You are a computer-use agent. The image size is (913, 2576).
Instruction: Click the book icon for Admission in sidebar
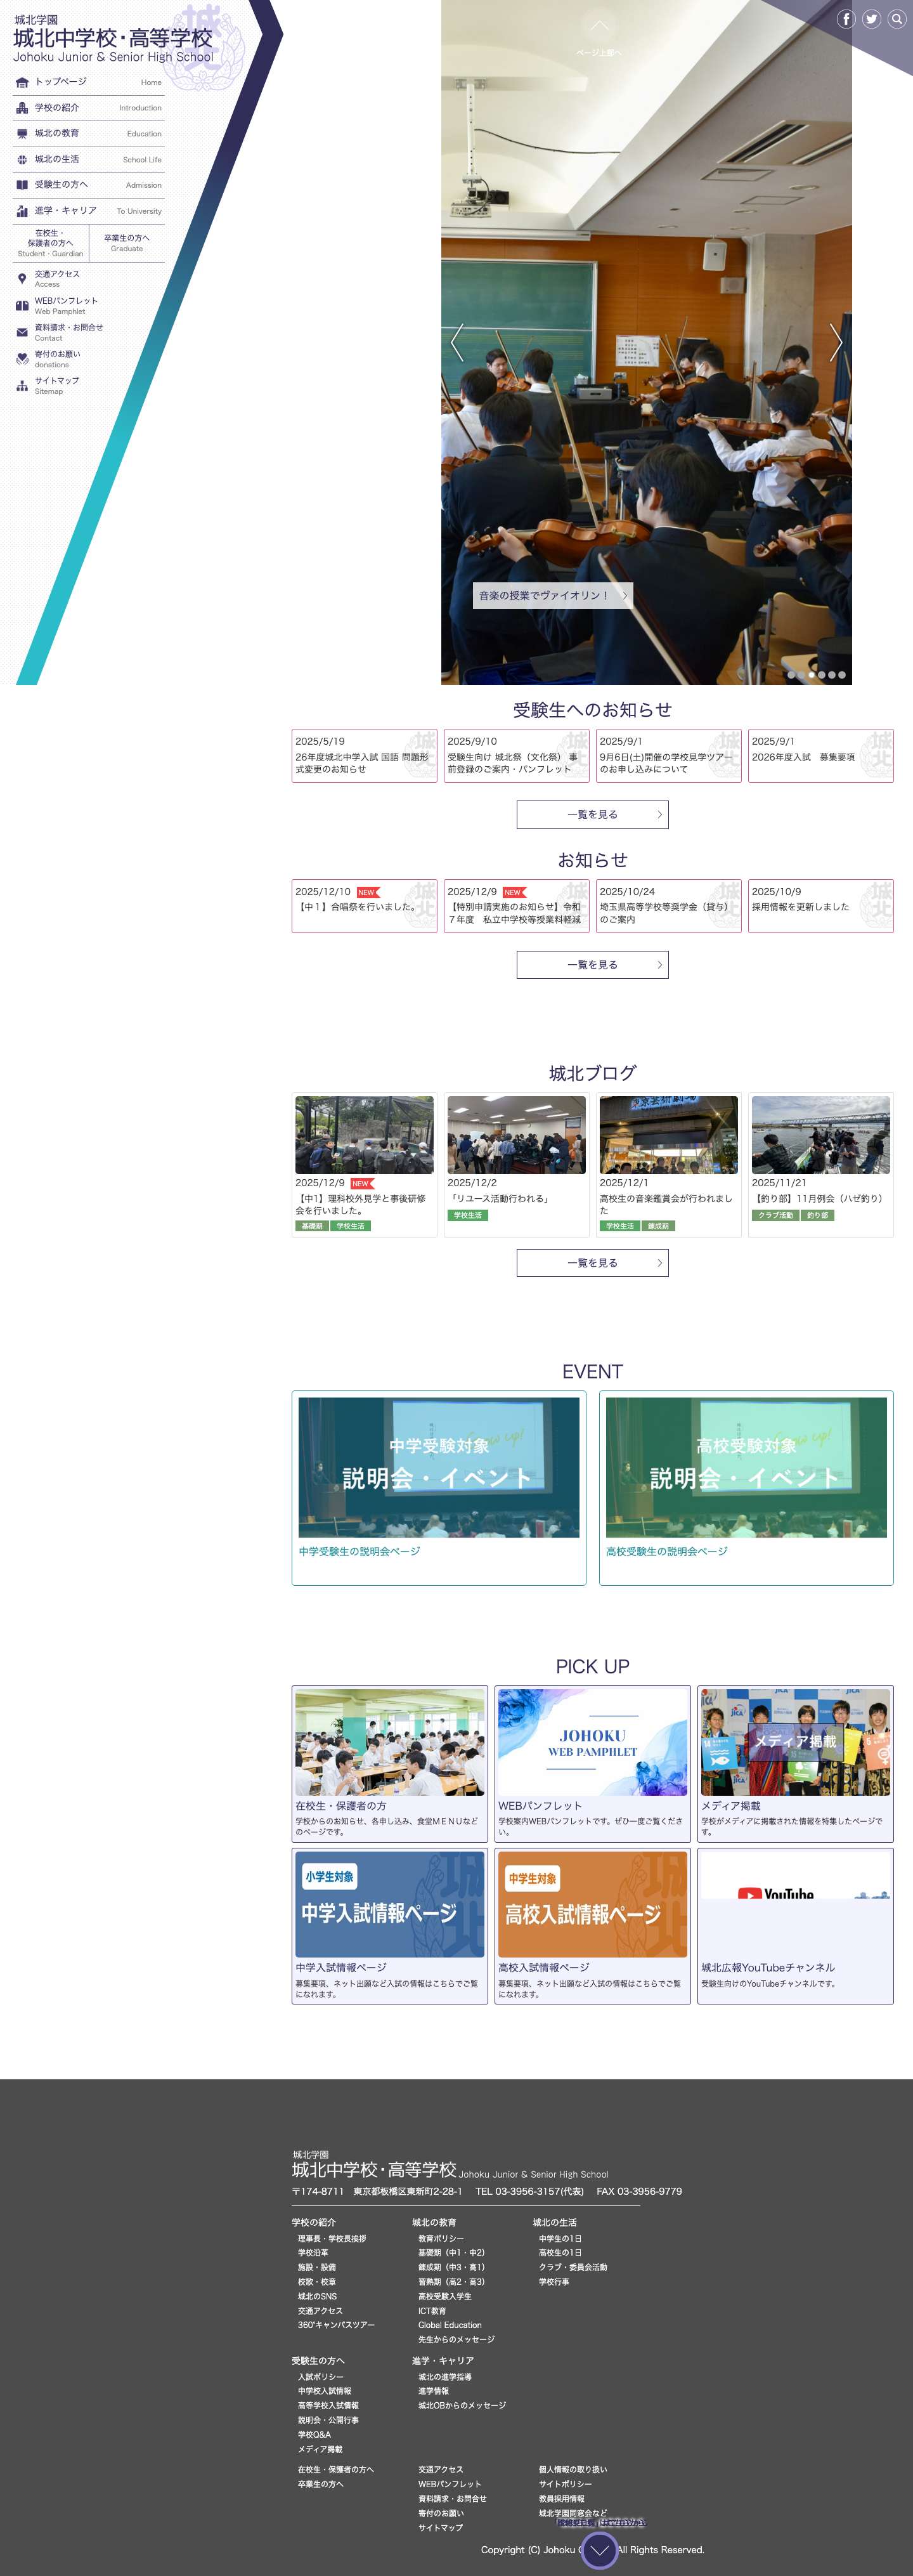pos(22,185)
